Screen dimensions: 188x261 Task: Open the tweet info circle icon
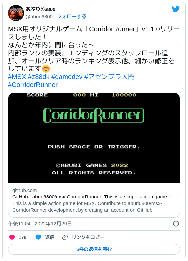[x=176, y=224]
